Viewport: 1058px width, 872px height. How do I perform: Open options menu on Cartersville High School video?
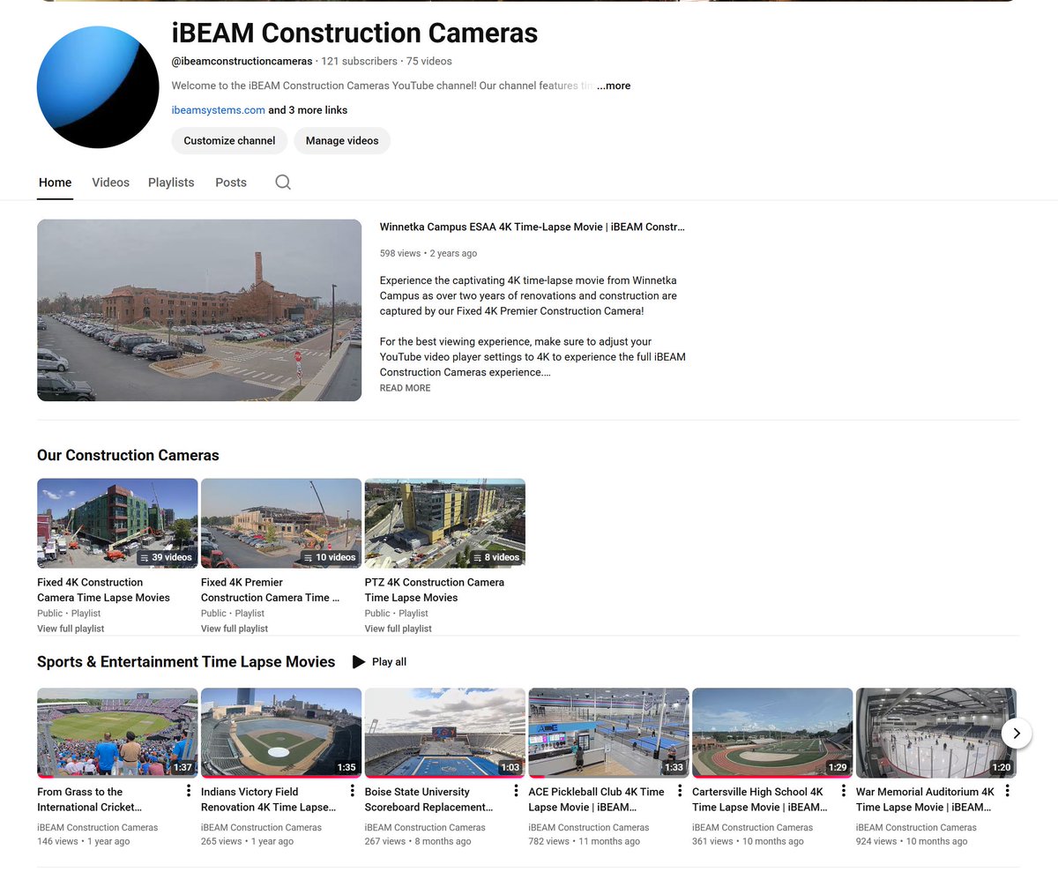tap(842, 791)
